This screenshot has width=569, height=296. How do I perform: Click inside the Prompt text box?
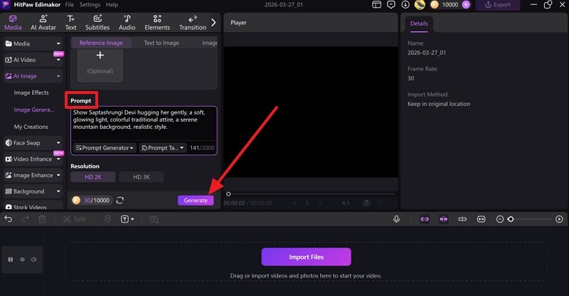[142, 122]
